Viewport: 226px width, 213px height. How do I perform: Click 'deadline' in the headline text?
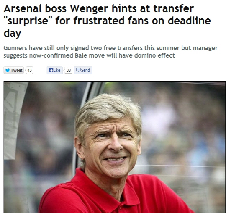point(189,21)
